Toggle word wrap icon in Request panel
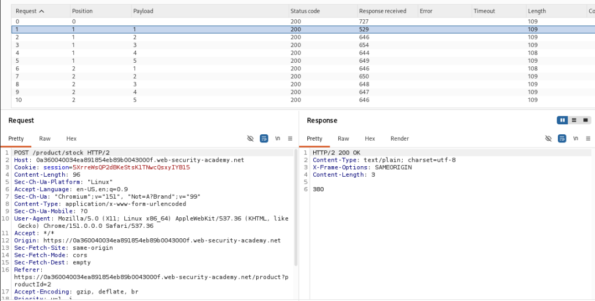Image resolution: width=595 pixels, height=301 pixels. pos(264,138)
